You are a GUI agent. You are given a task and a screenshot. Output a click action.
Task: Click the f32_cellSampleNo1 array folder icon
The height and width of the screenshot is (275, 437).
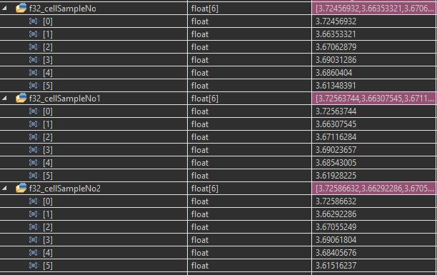[x=21, y=98]
